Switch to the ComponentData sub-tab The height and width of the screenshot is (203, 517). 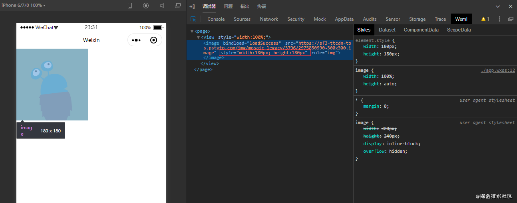[x=421, y=30]
